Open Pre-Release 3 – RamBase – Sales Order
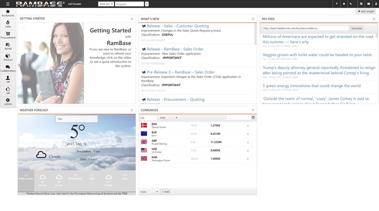This screenshot has height=211, width=379. 181,72
